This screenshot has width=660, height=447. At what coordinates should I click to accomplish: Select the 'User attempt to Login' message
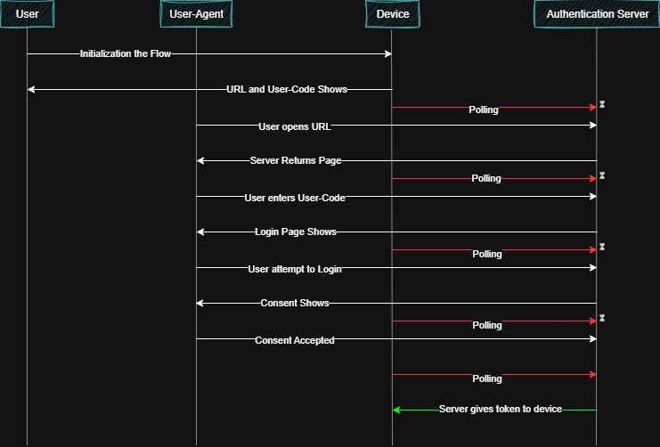point(294,269)
